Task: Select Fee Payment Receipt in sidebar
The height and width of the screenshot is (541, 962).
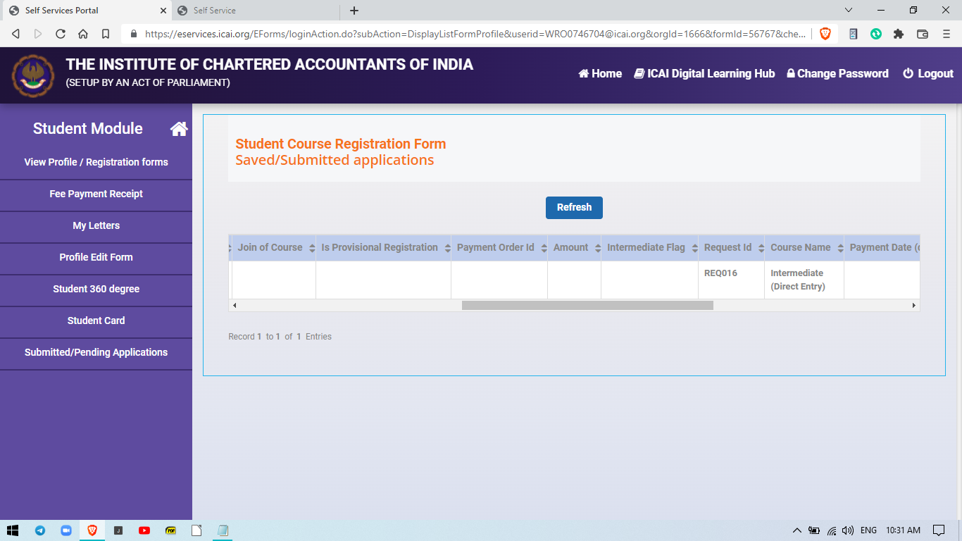Action: (96, 194)
